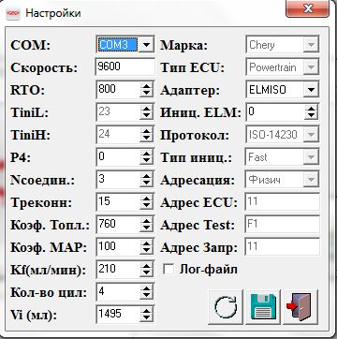The height and width of the screenshot is (339, 337).
Task: Decrease the Nсоедин. value with down arrow
Action: click(x=146, y=184)
